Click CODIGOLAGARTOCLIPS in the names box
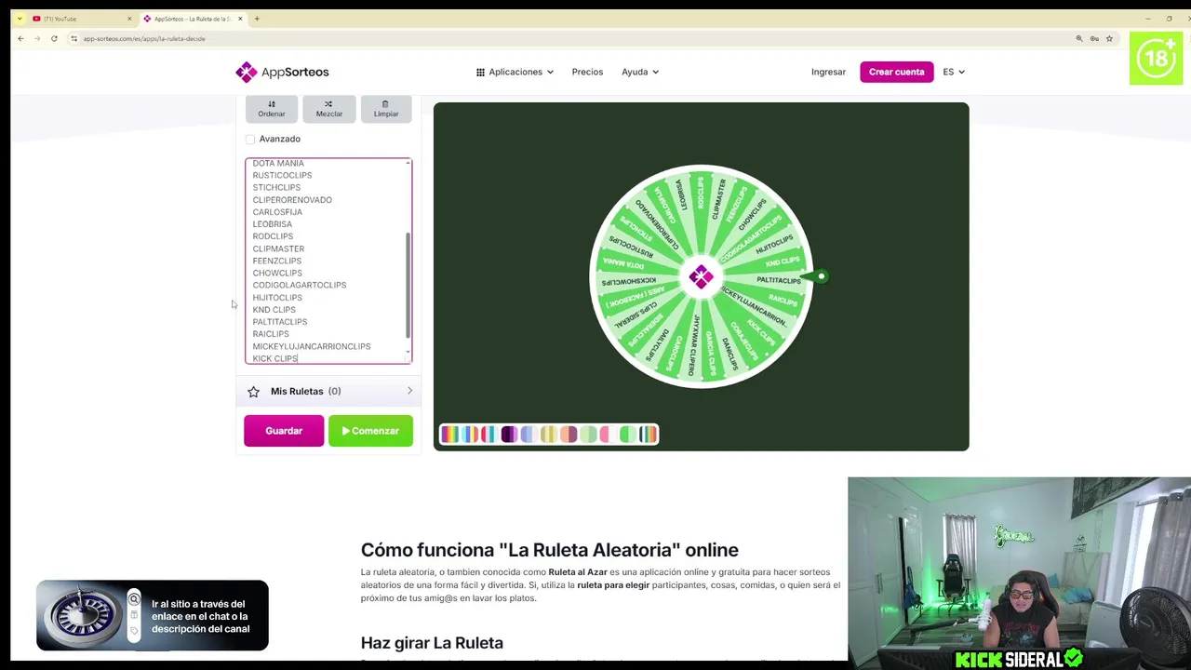Viewport: 1191px width, 670px height. click(299, 285)
